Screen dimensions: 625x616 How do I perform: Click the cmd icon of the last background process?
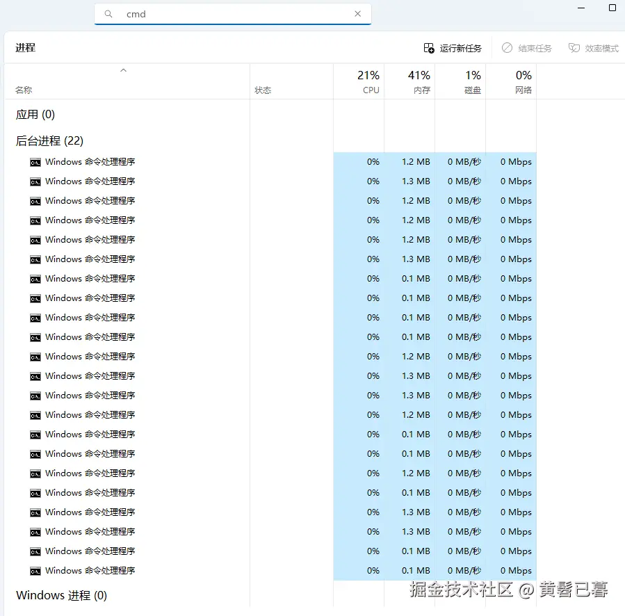pos(35,570)
